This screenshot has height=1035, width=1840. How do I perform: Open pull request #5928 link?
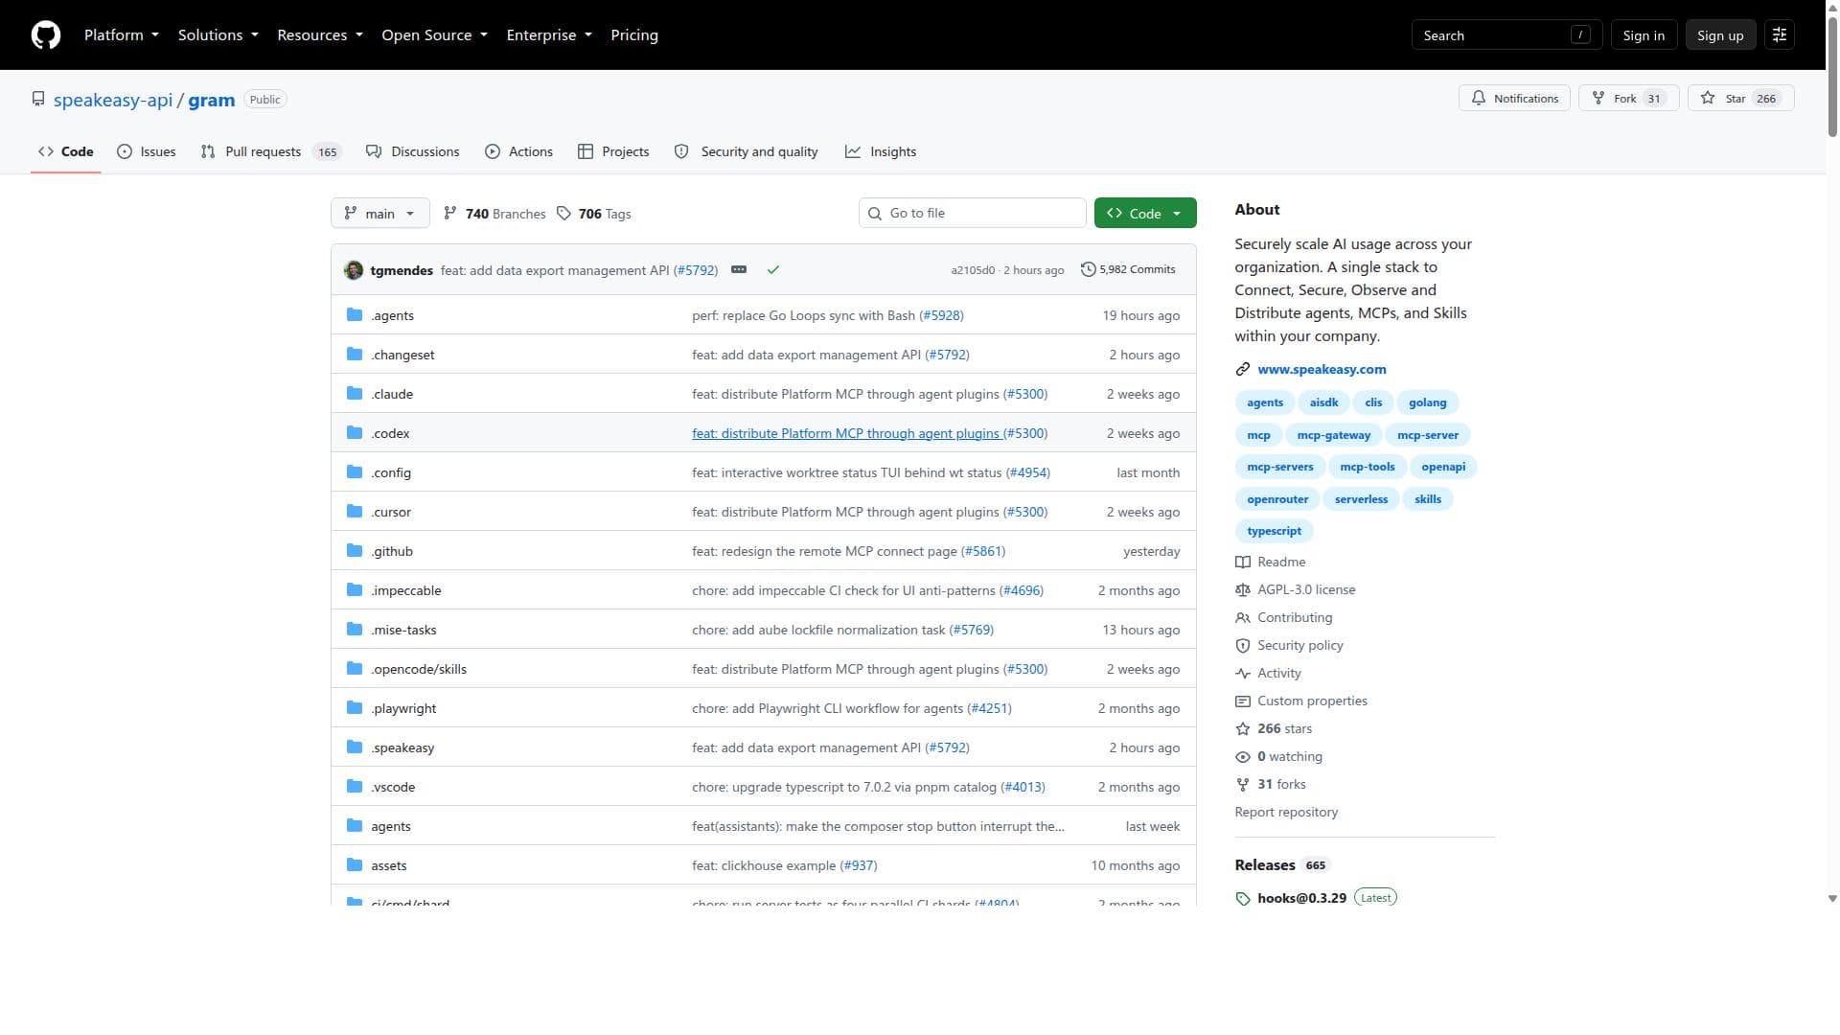[941, 315]
